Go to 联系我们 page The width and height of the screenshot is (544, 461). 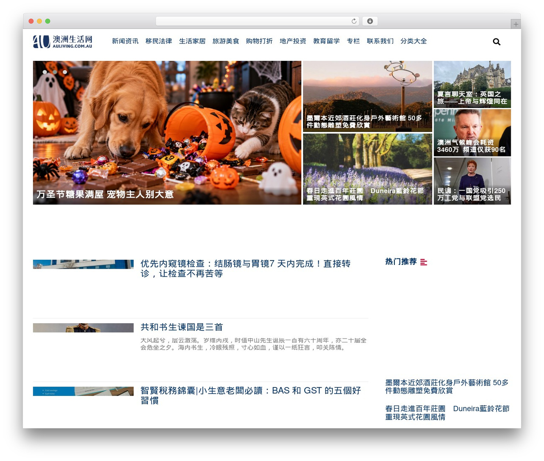click(380, 41)
